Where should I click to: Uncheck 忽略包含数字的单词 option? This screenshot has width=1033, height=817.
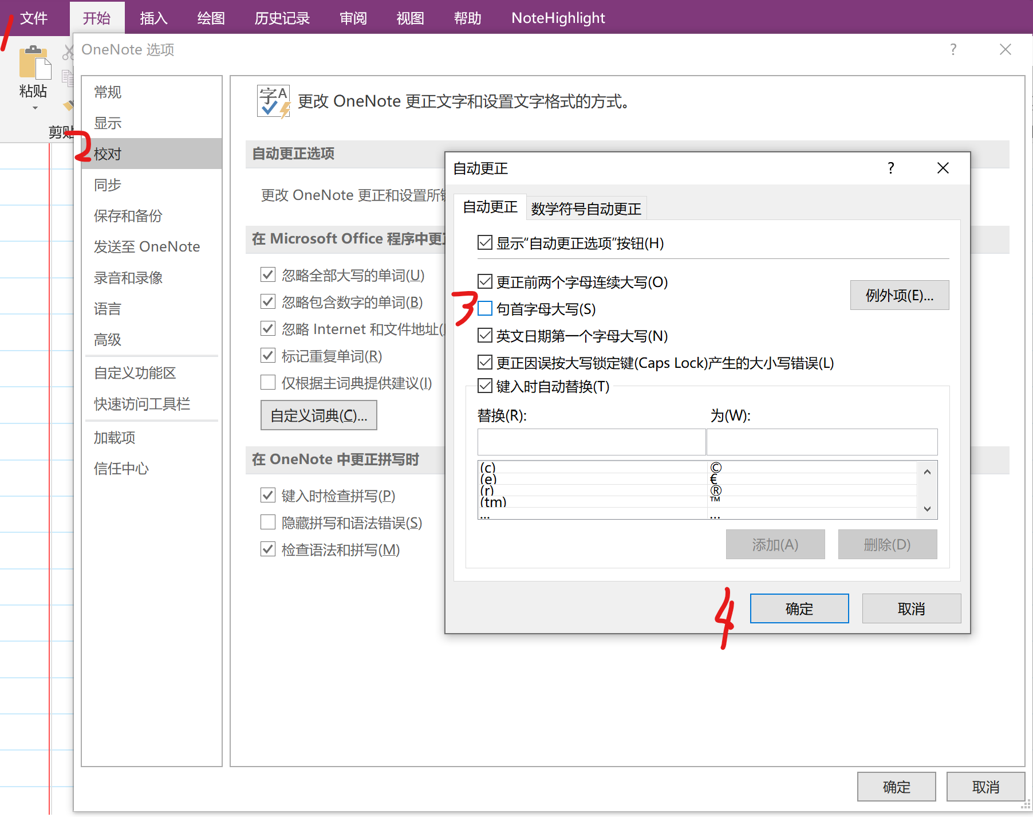(268, 301)
